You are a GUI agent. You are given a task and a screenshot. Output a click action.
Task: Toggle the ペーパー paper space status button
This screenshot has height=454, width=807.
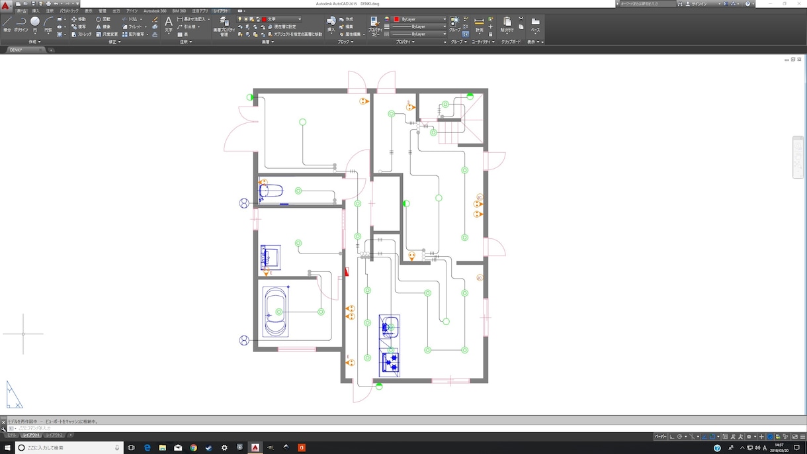(x=661, y=437)
